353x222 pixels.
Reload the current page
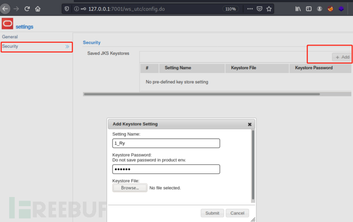pyautogui.click(x=27, y=9)
